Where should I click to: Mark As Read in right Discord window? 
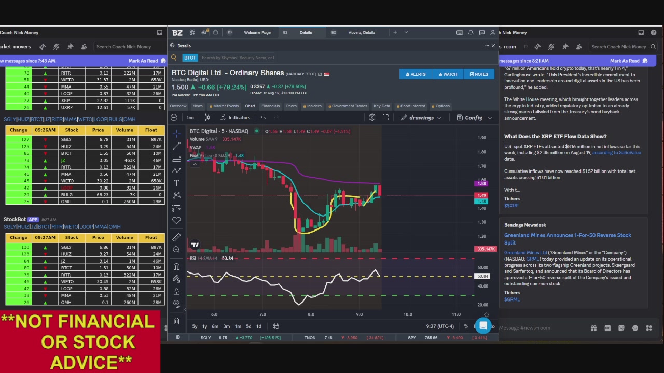click(625, 61)
